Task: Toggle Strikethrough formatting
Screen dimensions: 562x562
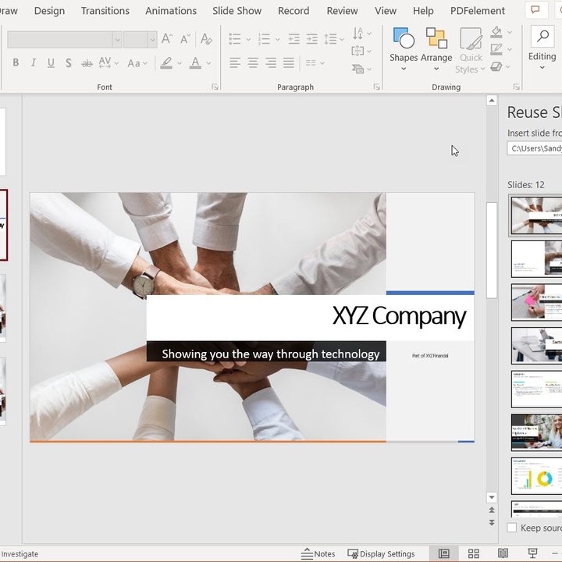Action: tap(87, 63)
